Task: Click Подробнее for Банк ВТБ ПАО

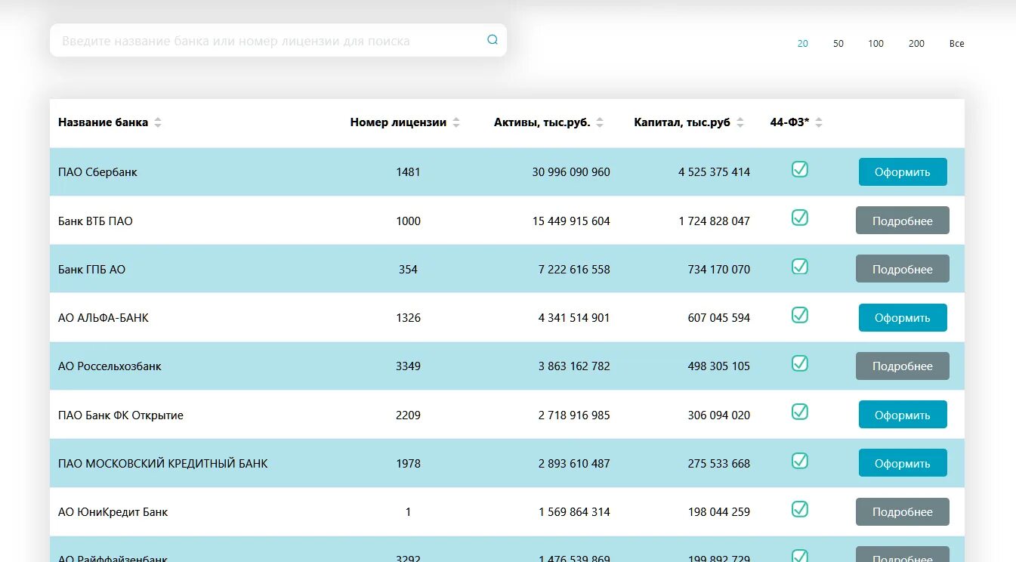Action: [x=903, y=221]
